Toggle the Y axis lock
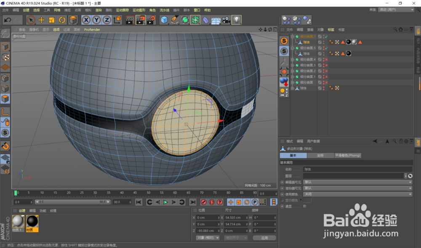 (97, 20)
